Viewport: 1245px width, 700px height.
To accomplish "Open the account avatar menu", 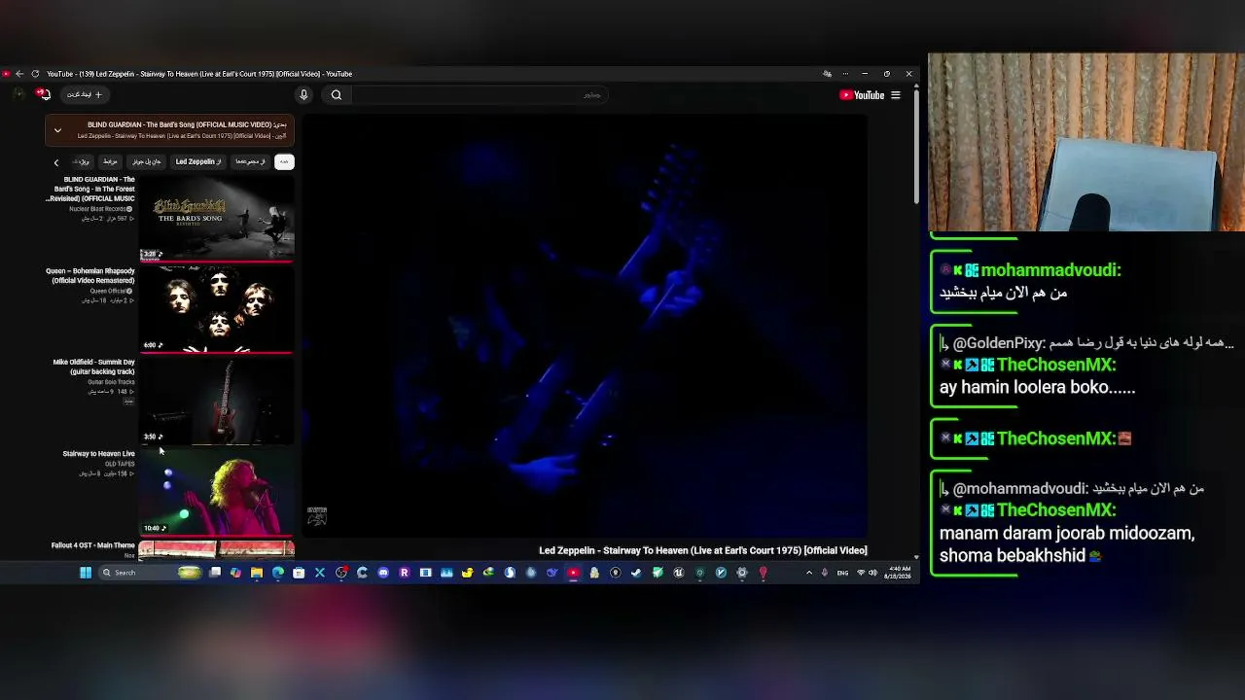I will tap(18, 94).
